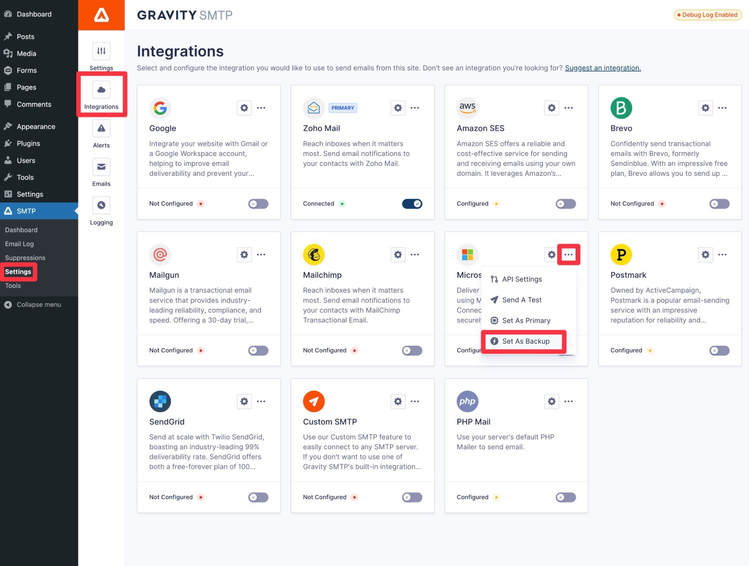749x566 pixels.
Task: Enable the Amazon SES toggle
Action: point(566,204)
